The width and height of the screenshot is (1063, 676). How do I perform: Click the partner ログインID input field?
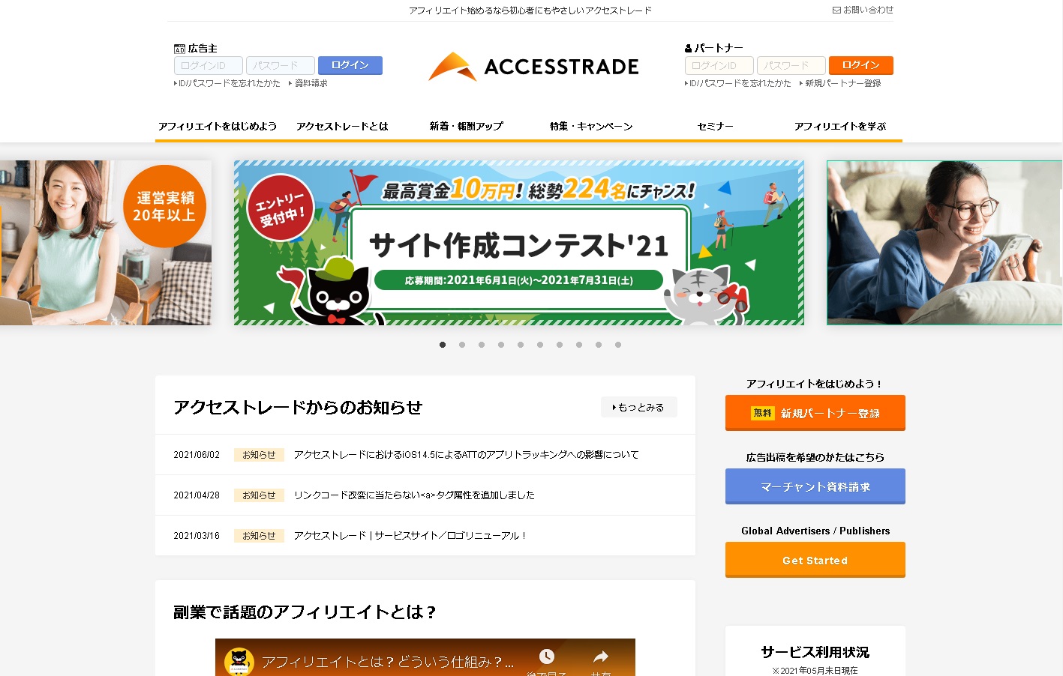click(719, 66)
